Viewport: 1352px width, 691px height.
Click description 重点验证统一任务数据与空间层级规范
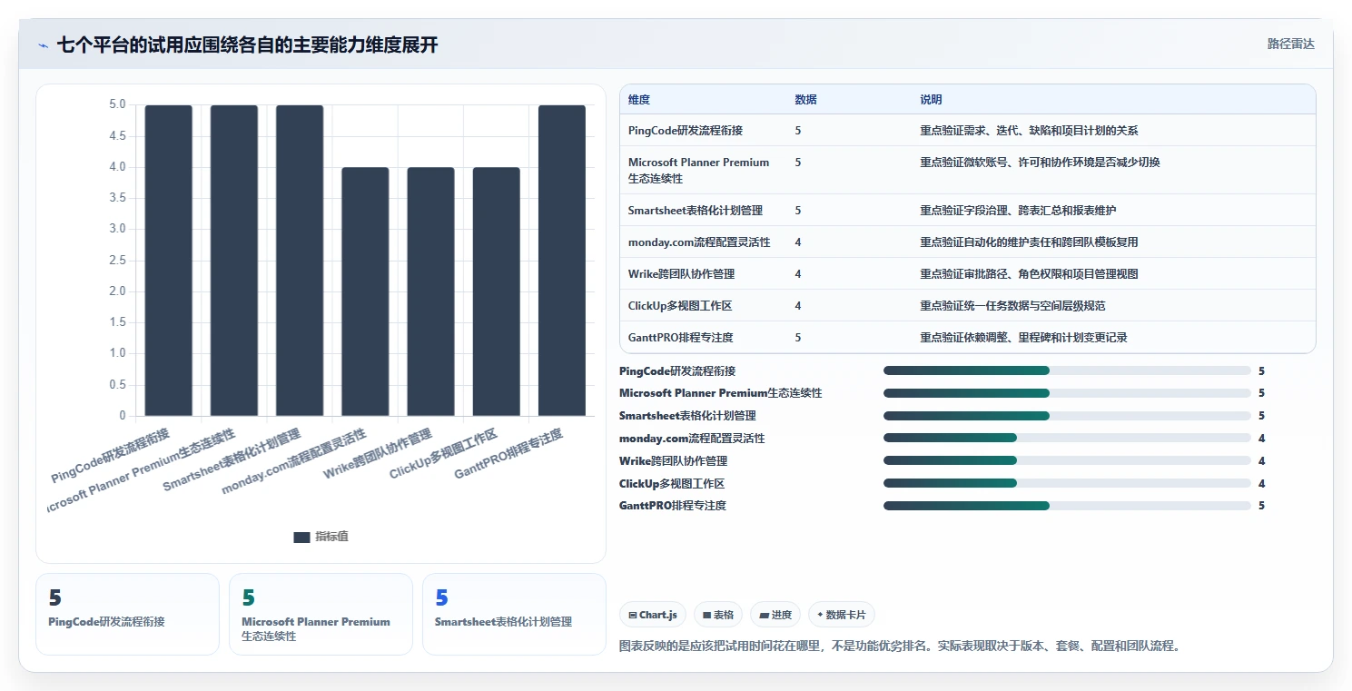(x=1012, y=306)
